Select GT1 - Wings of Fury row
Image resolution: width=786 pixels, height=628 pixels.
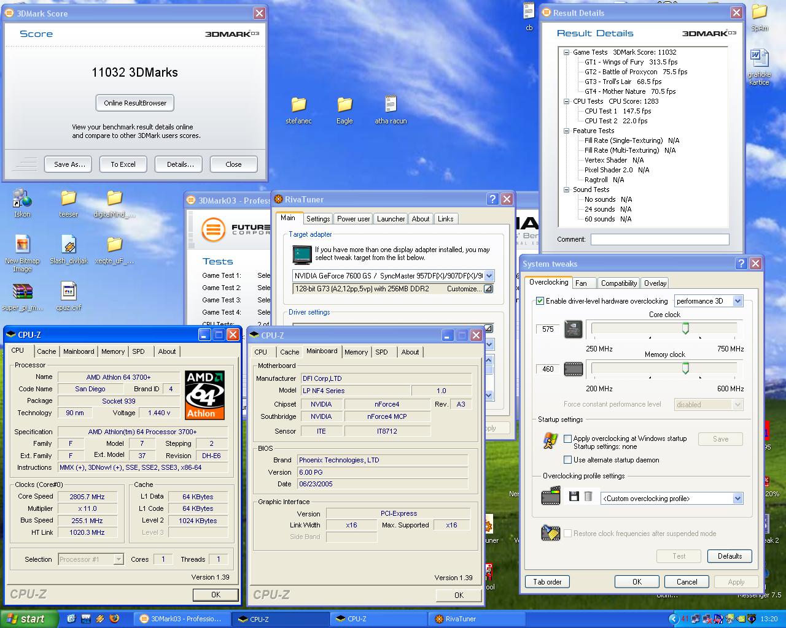click(x=631, y=62)
